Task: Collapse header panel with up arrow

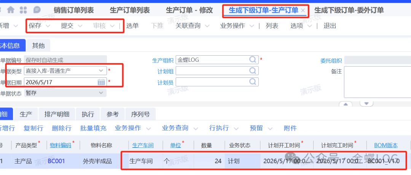Action: (x=346, y=104)
